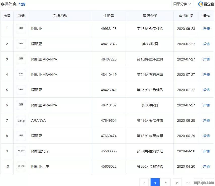Click trademark thumbnail for registration 48407223
This screenshot has height=186, width=215.
point(21,59)
